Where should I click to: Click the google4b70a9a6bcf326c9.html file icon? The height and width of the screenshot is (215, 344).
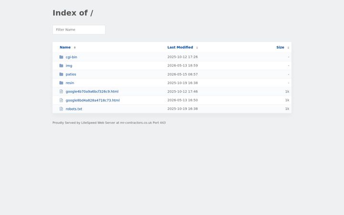point(61,91)
